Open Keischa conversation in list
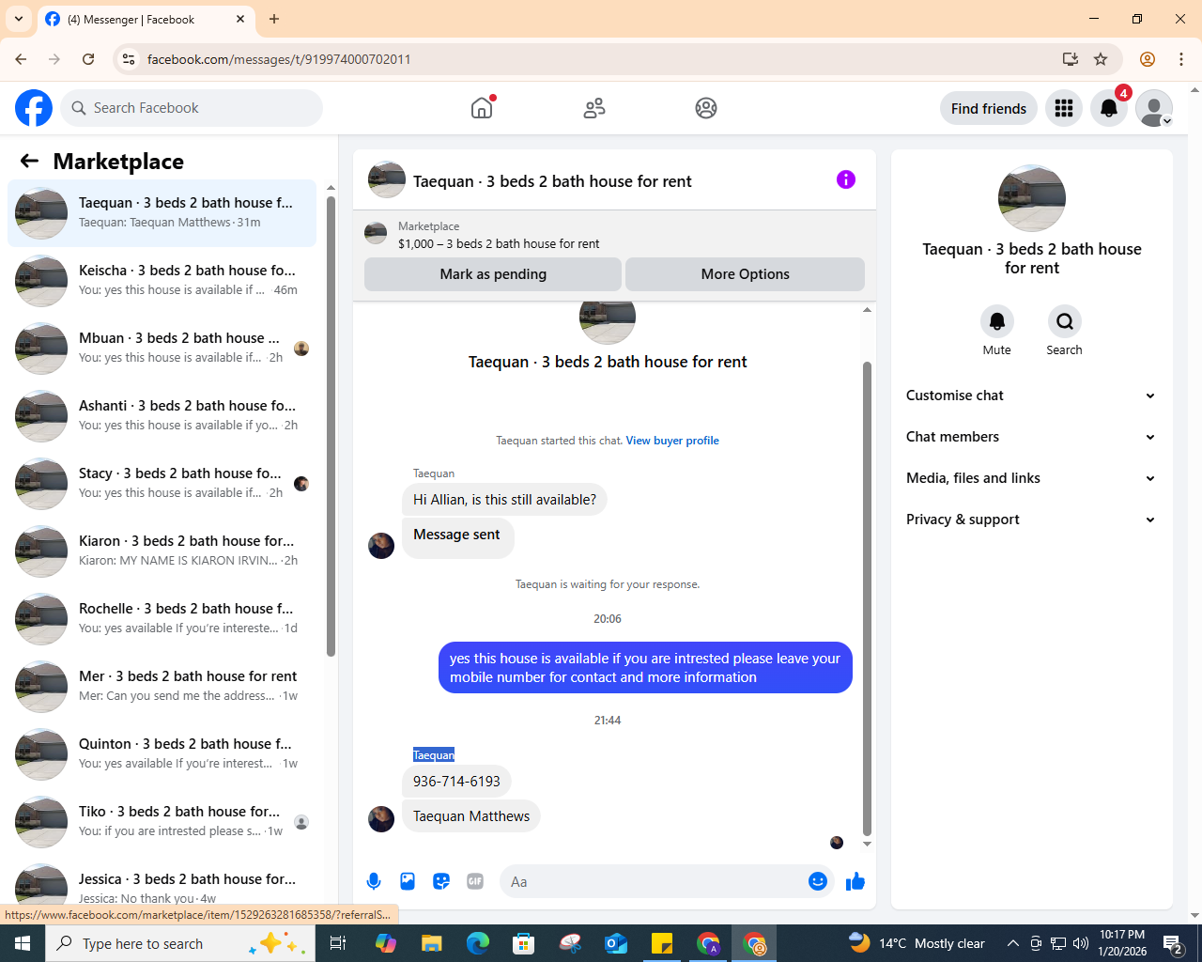The width and height of the screenshot is (1202, 962). point(162,281)
